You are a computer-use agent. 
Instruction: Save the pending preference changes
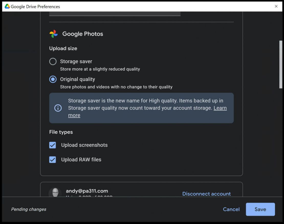[x=260, y=209]
